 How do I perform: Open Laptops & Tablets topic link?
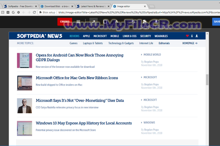[93, 43]
